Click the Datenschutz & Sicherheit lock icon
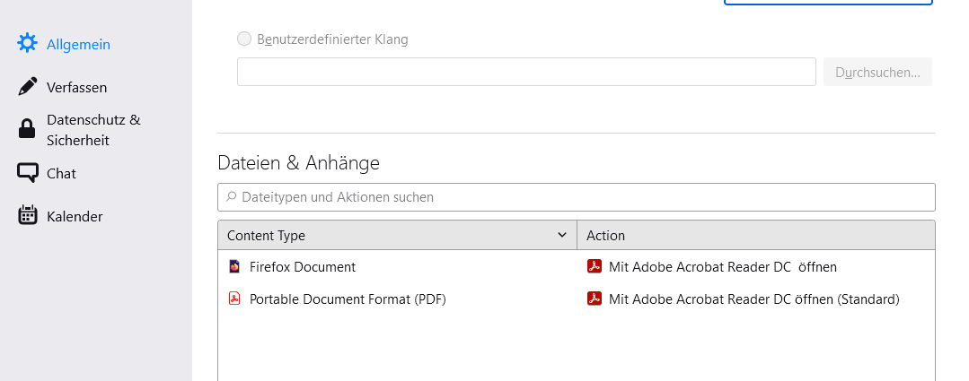The image size is (969, 381). pyautogui.click(x=28, y=130)
